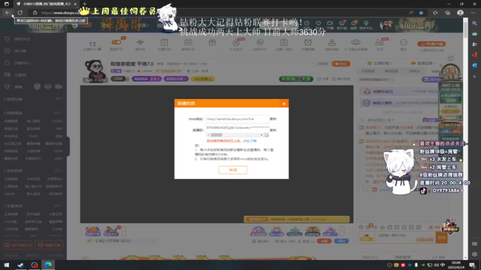Click the orange 发送 send button
This screenshot has height=270, width=481.
[441, 237]
